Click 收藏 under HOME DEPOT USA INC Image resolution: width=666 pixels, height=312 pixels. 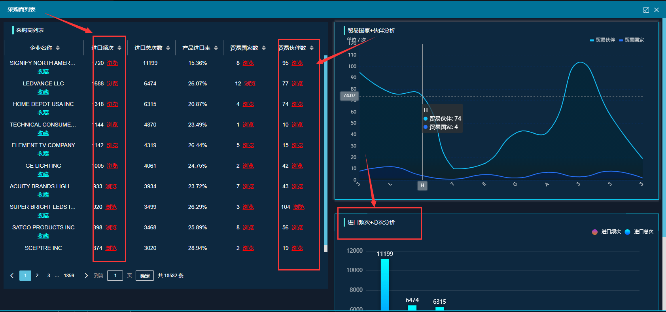coord(43,113)
